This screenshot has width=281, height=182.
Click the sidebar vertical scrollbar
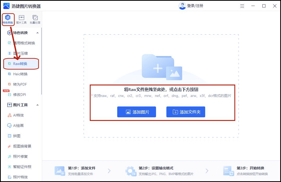pos(41,61)
